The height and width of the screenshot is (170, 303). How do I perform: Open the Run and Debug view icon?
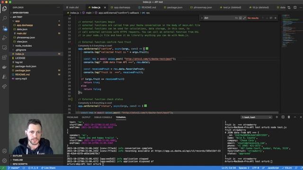(x=4, y=38)
